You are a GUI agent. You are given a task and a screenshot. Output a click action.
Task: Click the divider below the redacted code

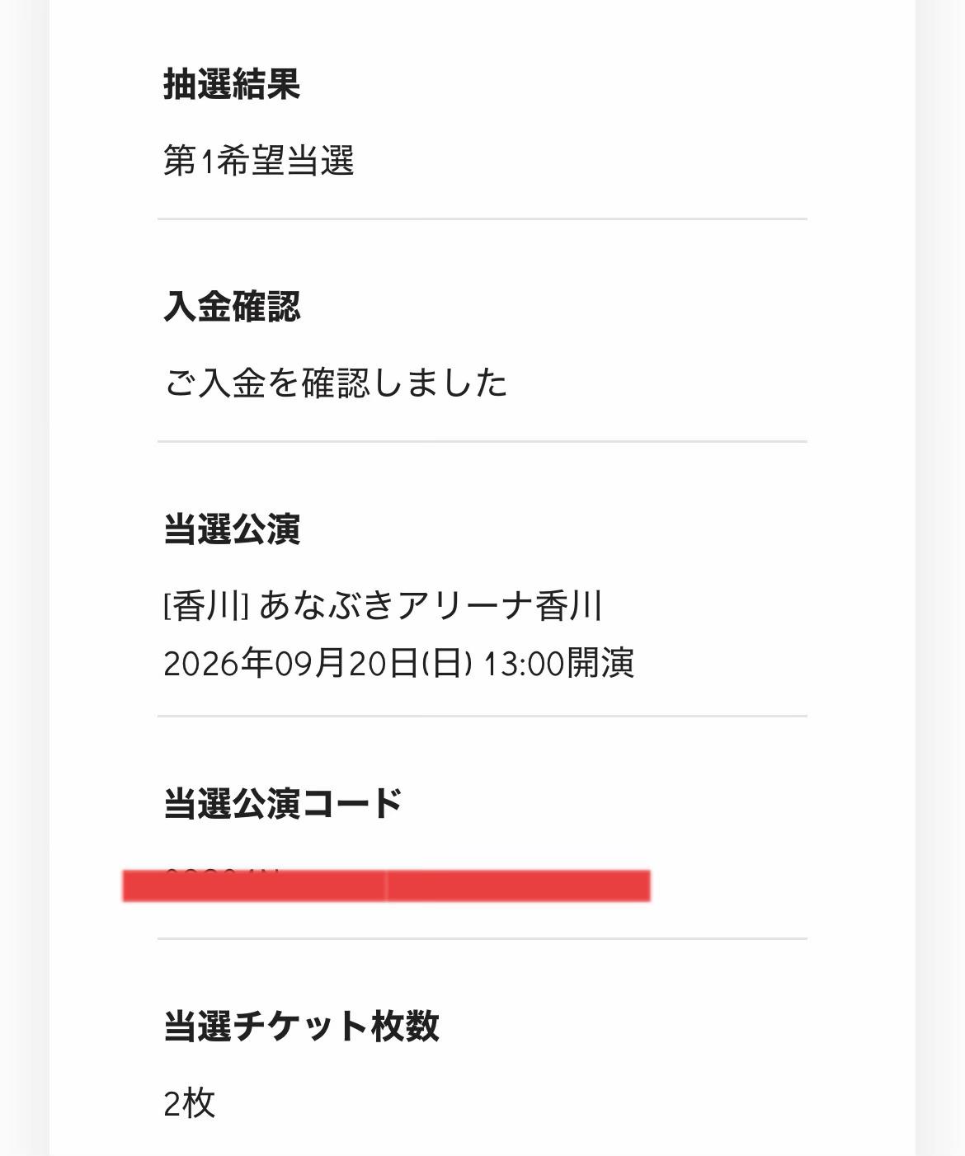(482, 938)
